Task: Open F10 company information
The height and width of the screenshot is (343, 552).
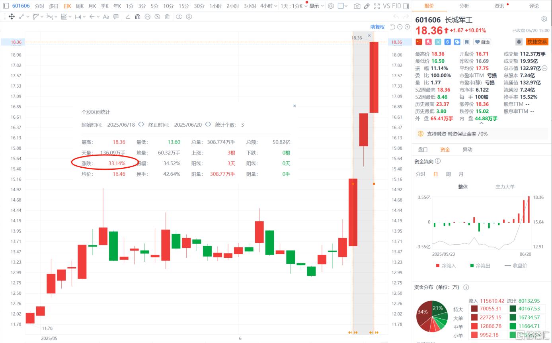Action: pyautogui.click(x=396, y=6)
